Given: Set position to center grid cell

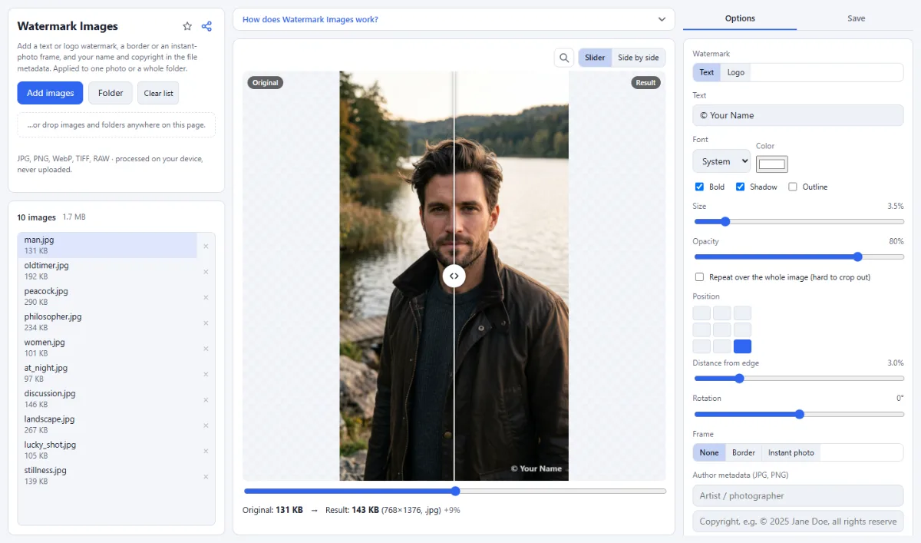Looking at the screenshot, I should point(722,329).
